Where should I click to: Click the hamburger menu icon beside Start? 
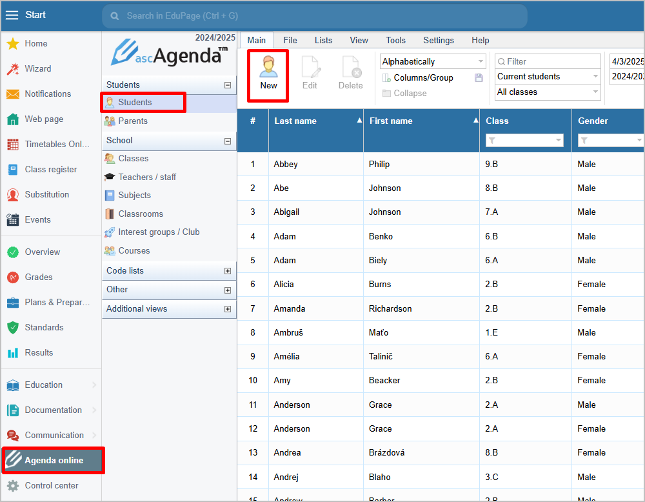coord(12,15)
